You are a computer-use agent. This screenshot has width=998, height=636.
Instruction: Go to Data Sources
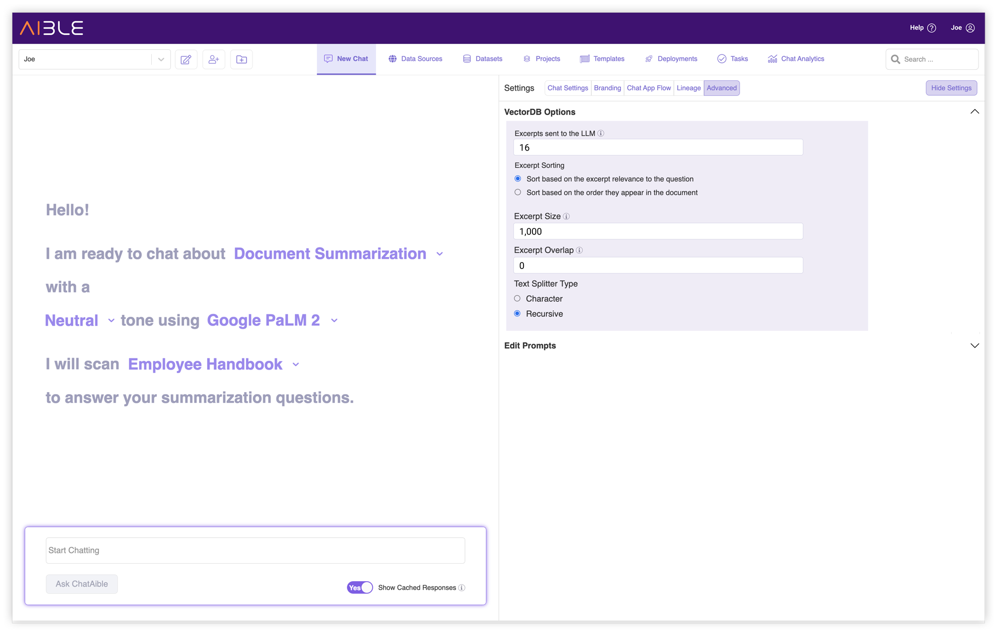(x=415, y=59)
